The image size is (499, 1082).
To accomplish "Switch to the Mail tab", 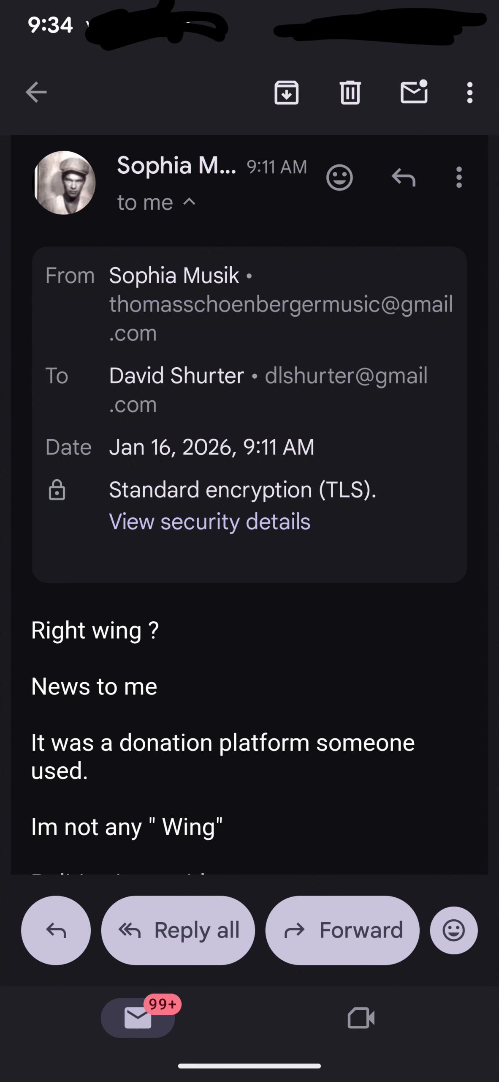I will (138, 1017).
